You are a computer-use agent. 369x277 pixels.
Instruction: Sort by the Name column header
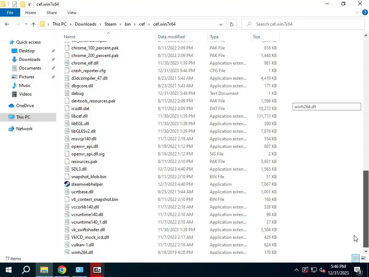[70, 37]
